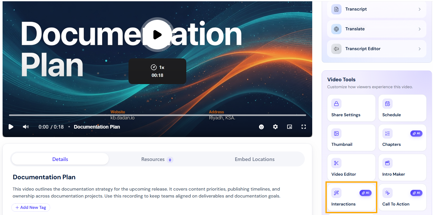Switch to Embed Locations tab

point(255,159)
